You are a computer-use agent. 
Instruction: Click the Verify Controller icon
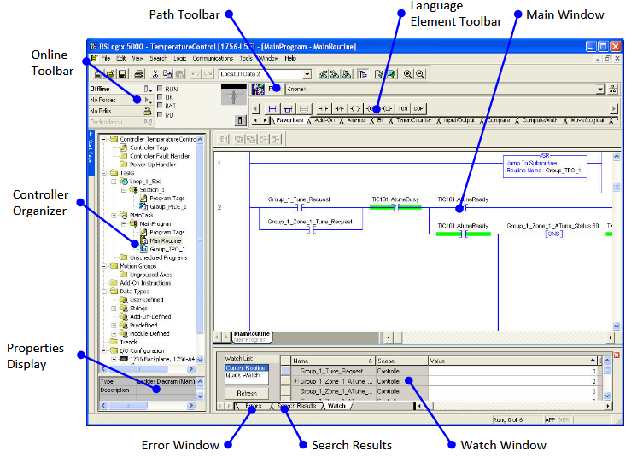coord(391,74)
